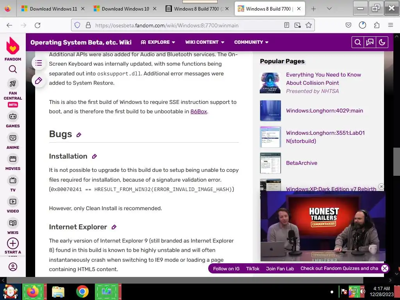Close the Download Windows 10 tab
This screenshot has height=300, width=400.
[155, 9]
